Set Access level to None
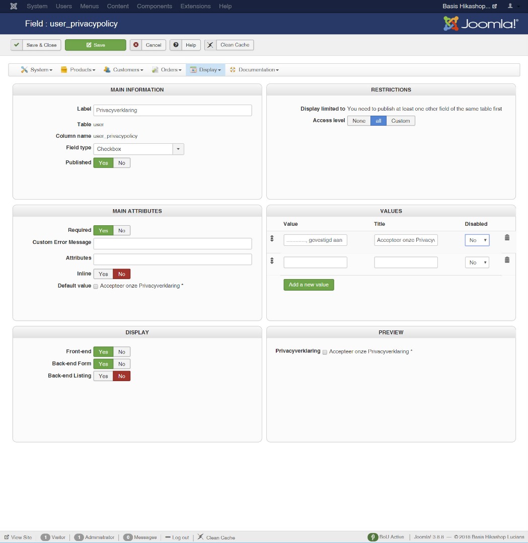 (x=359, y=121)
